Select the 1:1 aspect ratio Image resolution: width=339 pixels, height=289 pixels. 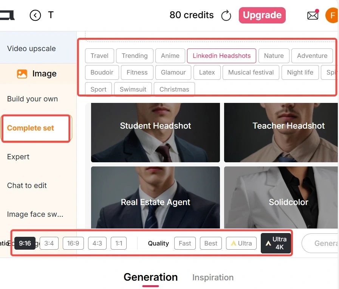click(x=119, y=243)
